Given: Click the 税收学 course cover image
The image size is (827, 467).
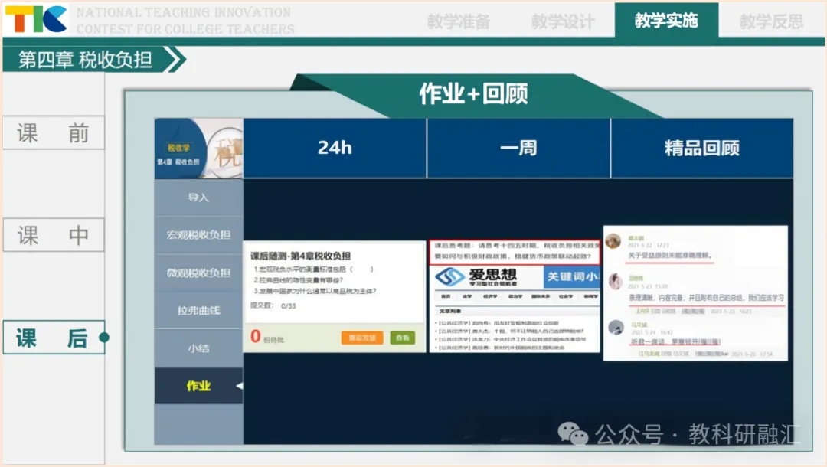Looking at the screenshot, I should coord(199,148).
